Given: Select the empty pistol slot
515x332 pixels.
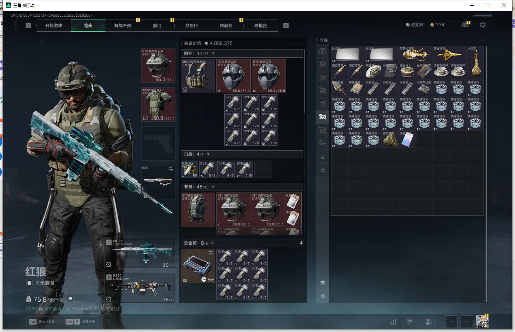Looking at the screenshot, I should (158, 143).
